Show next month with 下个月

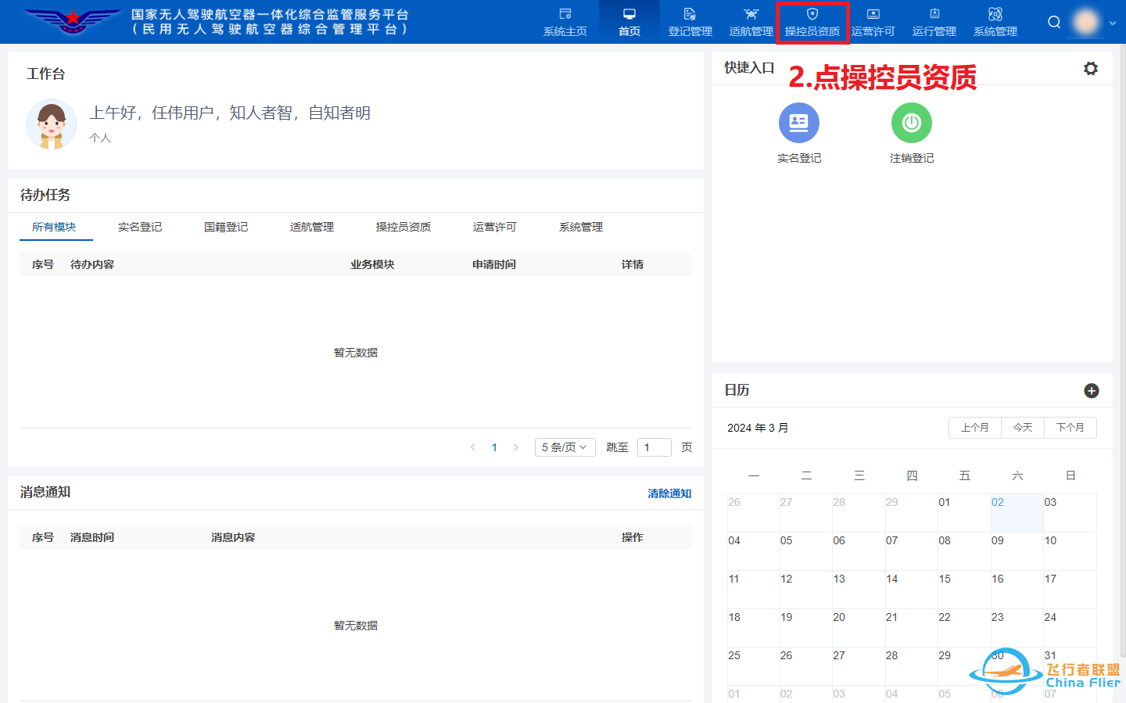click(1070, 428)
